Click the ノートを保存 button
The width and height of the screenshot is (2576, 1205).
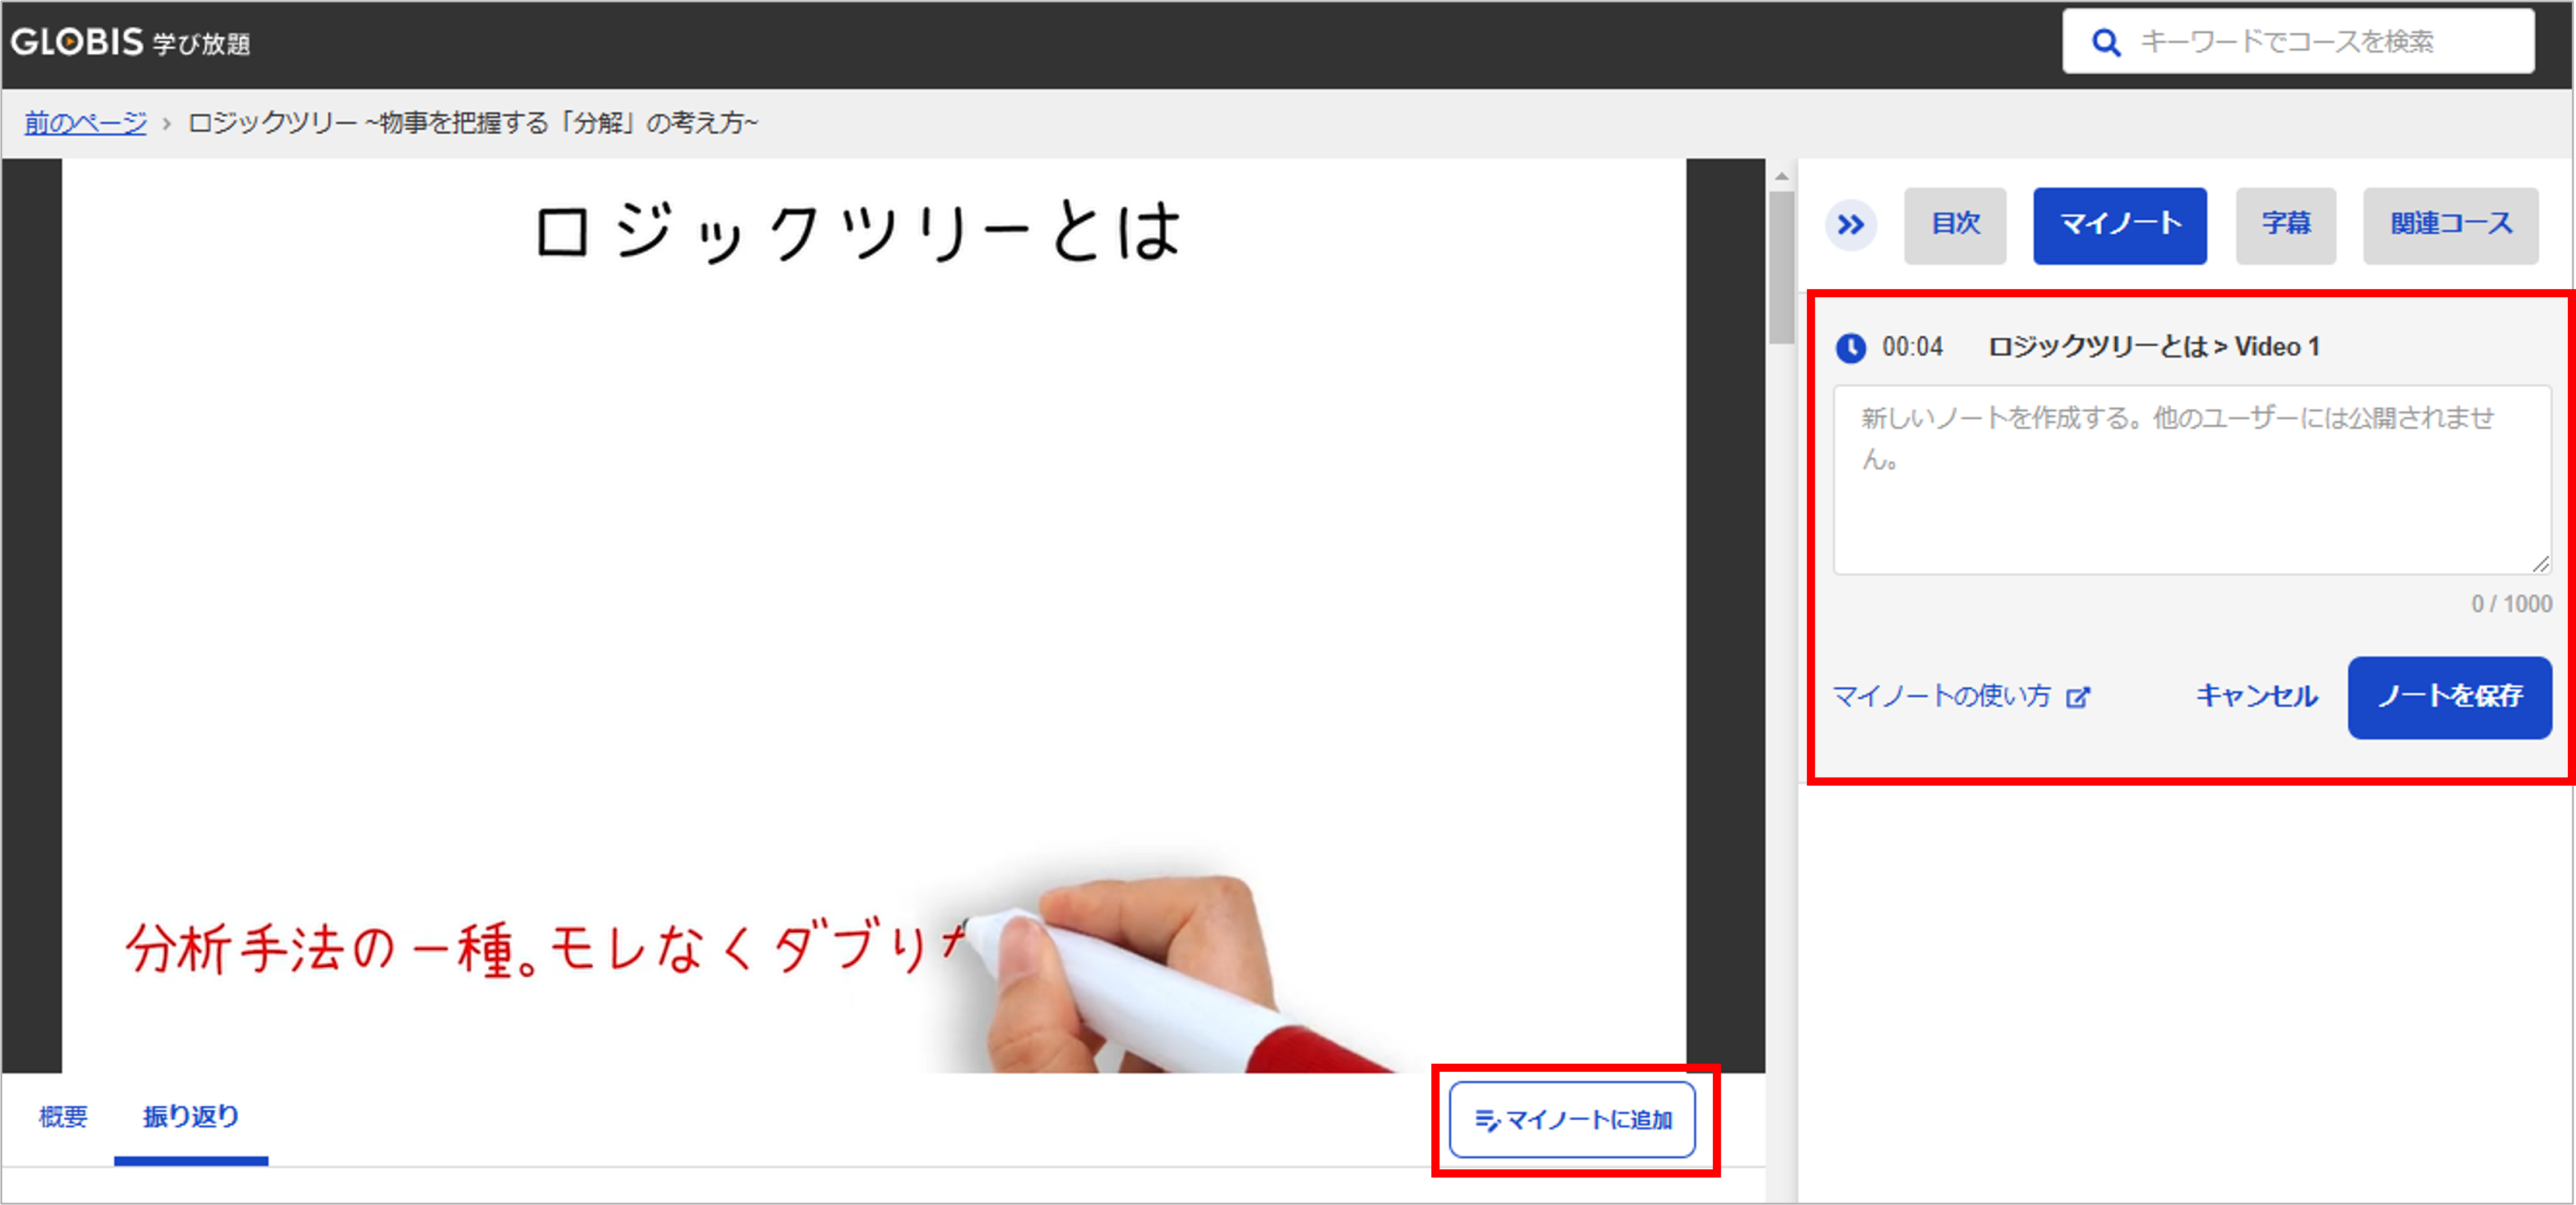[2449, 697]
